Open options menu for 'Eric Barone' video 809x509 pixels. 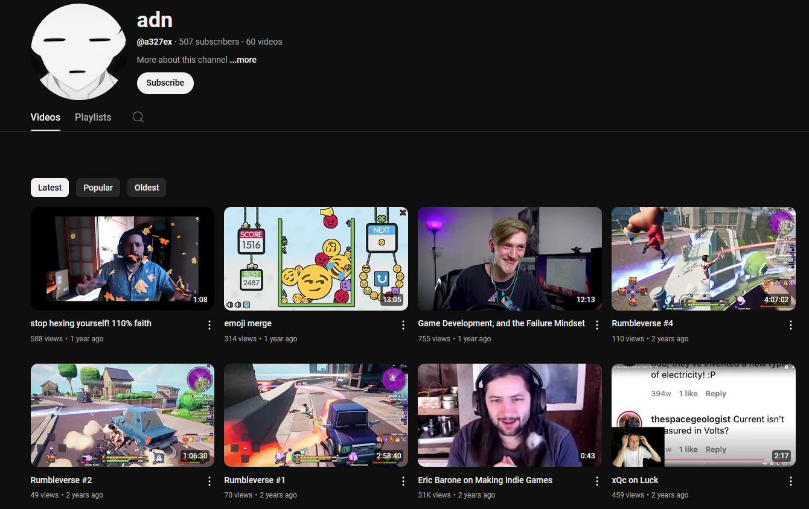pyautogui.click(x=597, y=481)
